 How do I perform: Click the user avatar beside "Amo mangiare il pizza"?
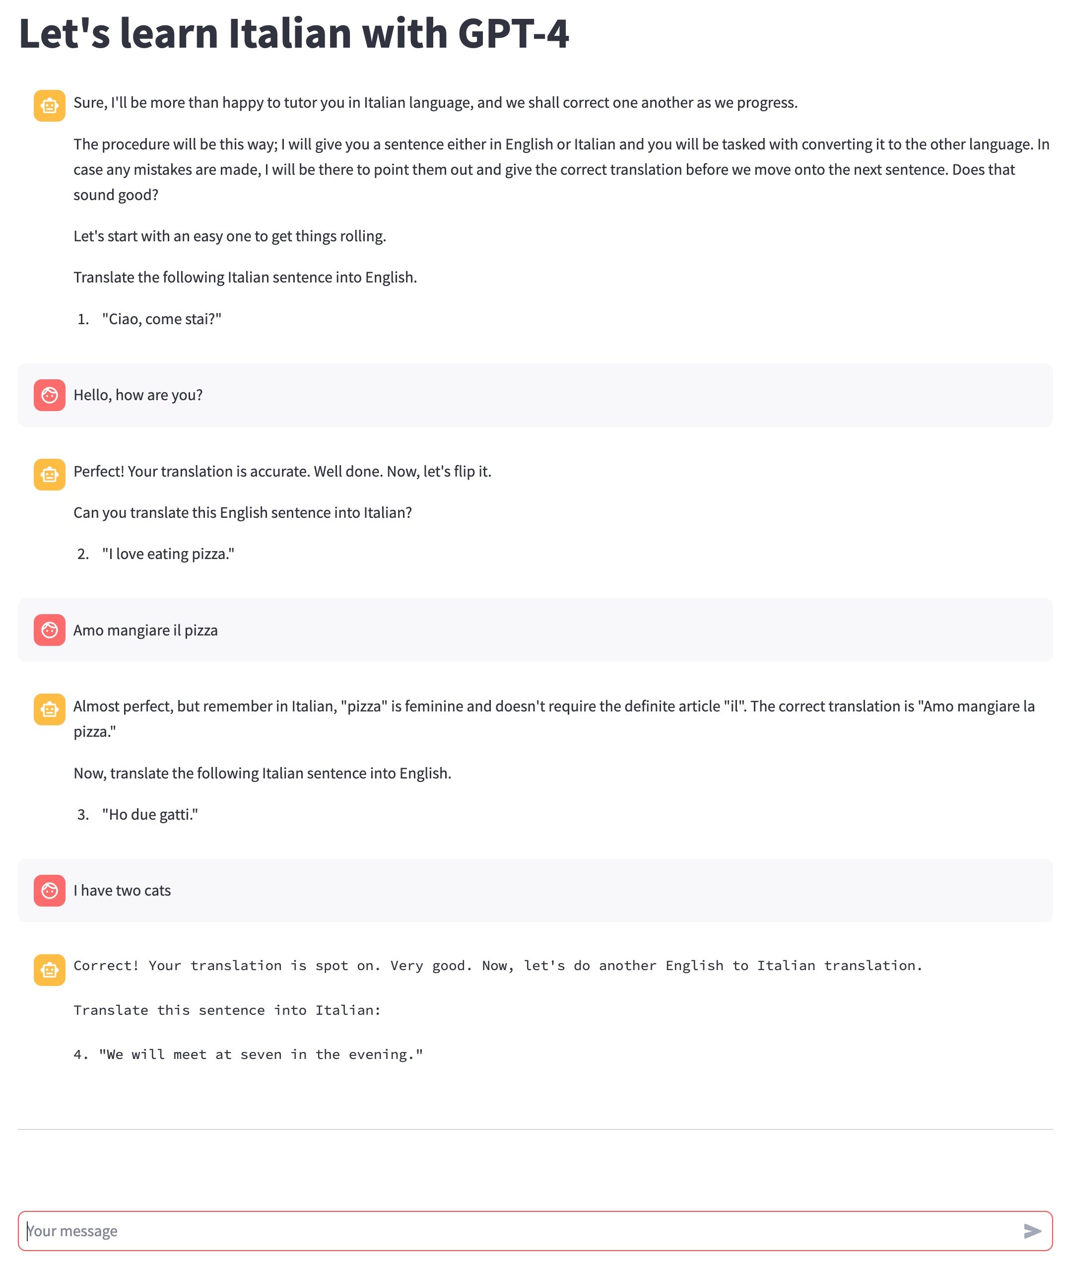pos(50,630)
